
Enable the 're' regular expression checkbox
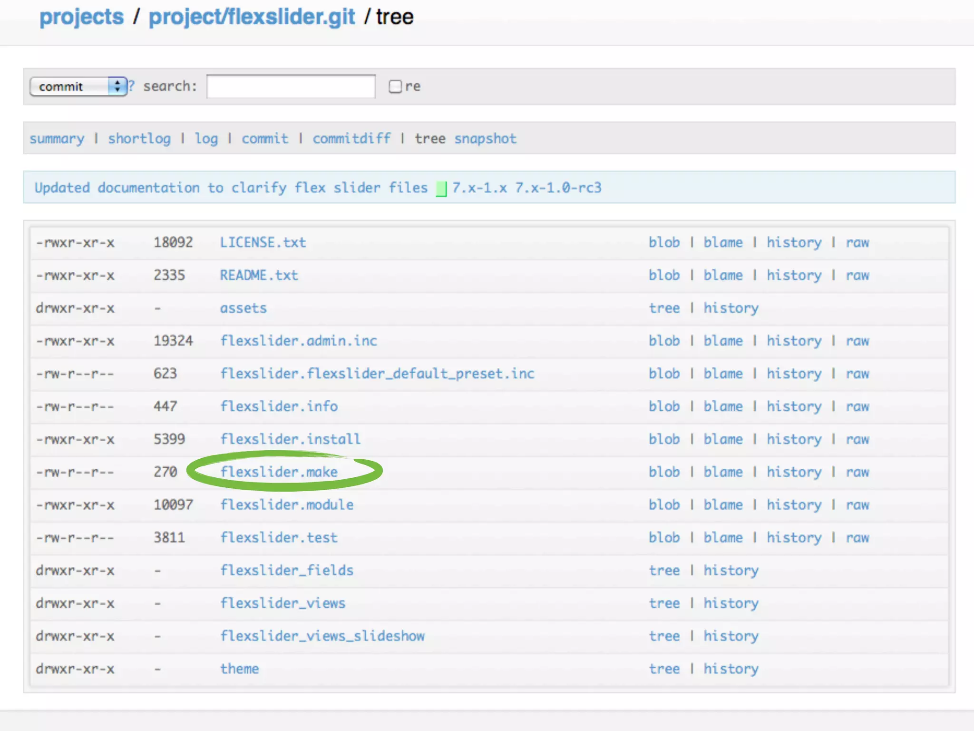click(395, 87)
